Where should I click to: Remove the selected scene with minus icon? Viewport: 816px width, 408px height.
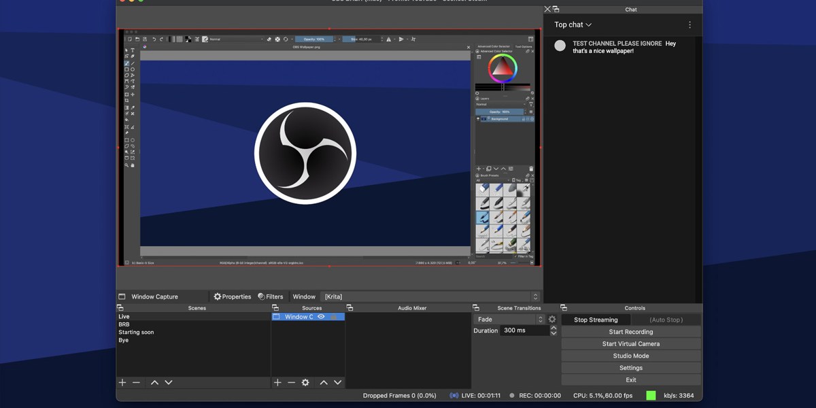click(137, 383)
